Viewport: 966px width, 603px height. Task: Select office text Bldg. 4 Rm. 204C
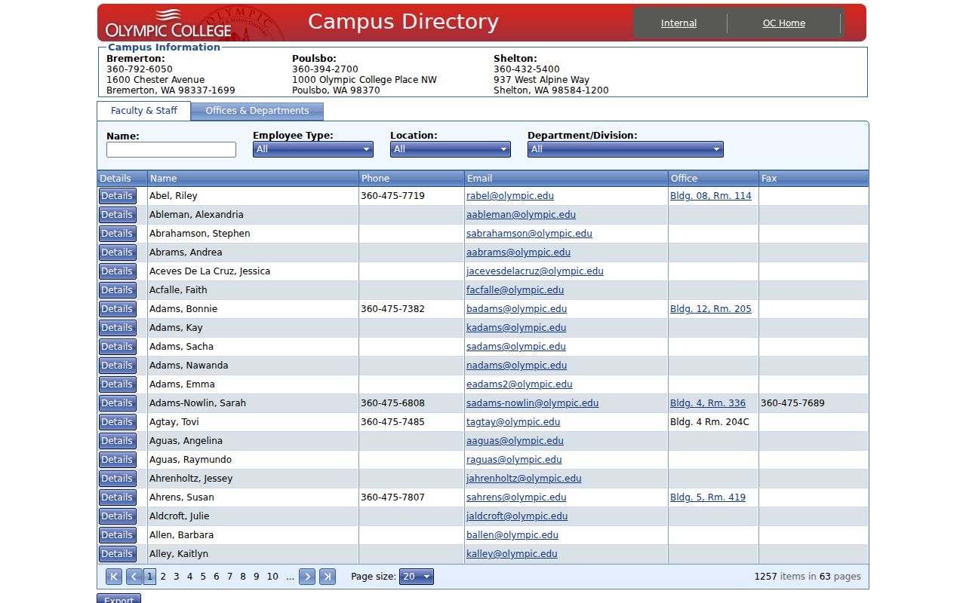tap(709, 422)
